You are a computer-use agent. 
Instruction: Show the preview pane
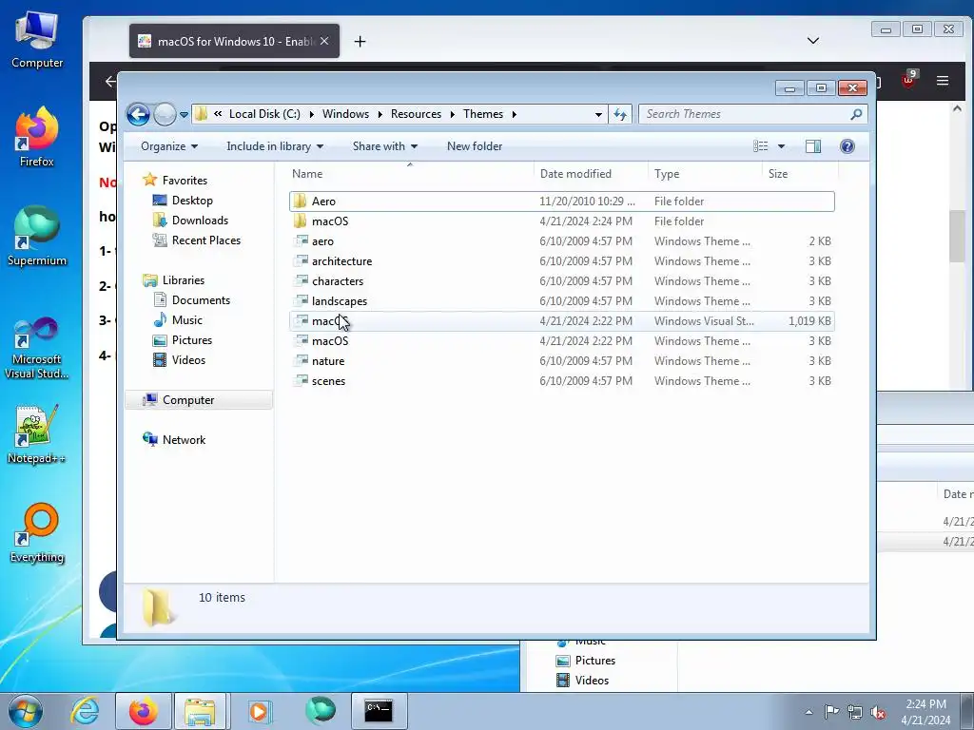(x=813, y=145)
